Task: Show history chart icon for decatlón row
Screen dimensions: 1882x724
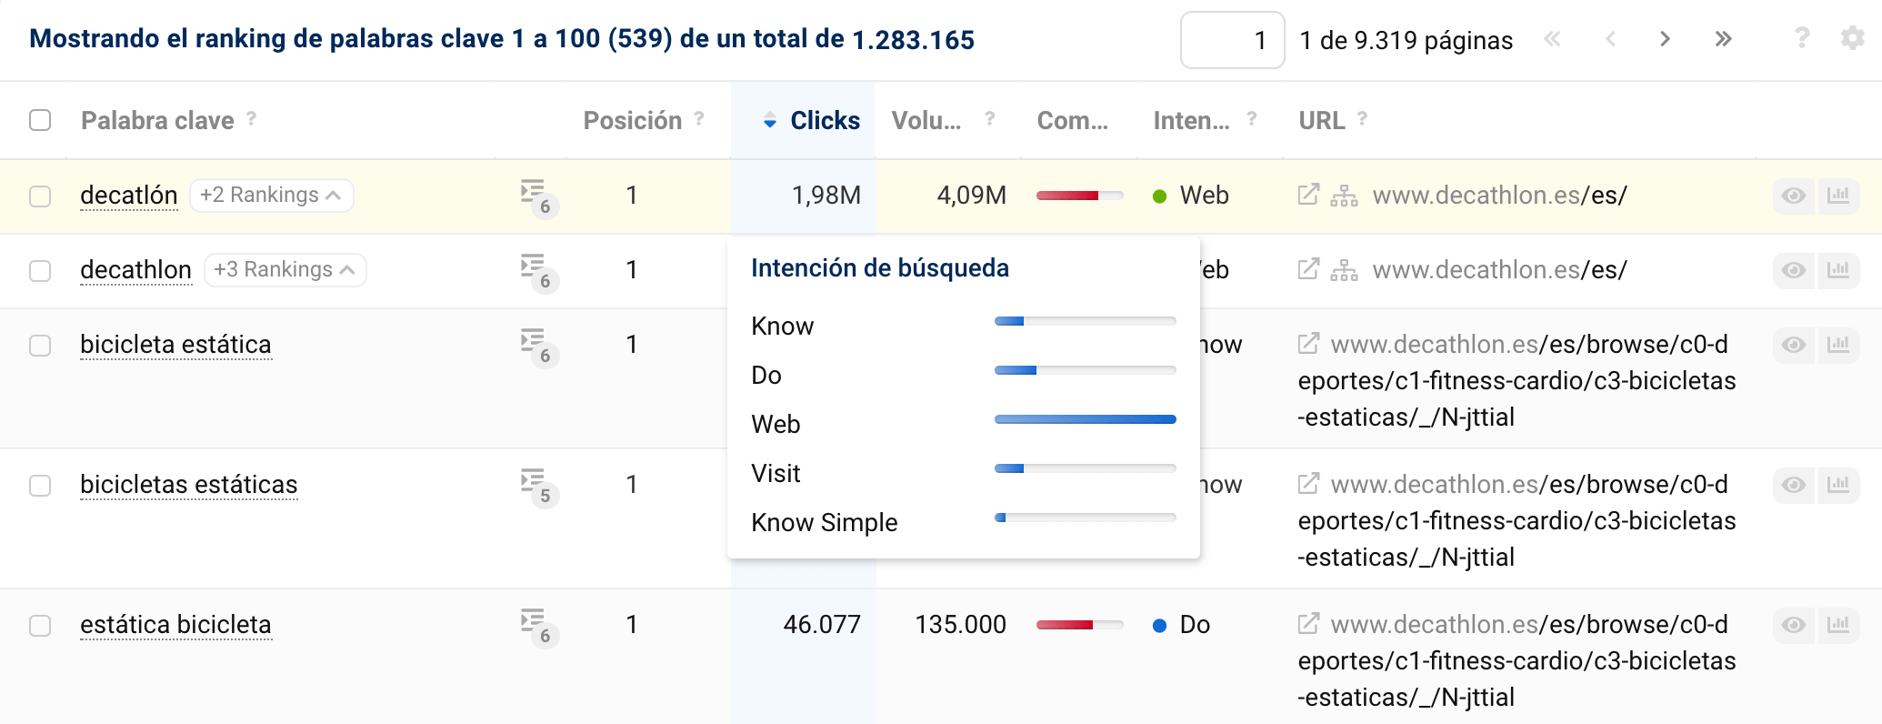Action: [1837, 196]
